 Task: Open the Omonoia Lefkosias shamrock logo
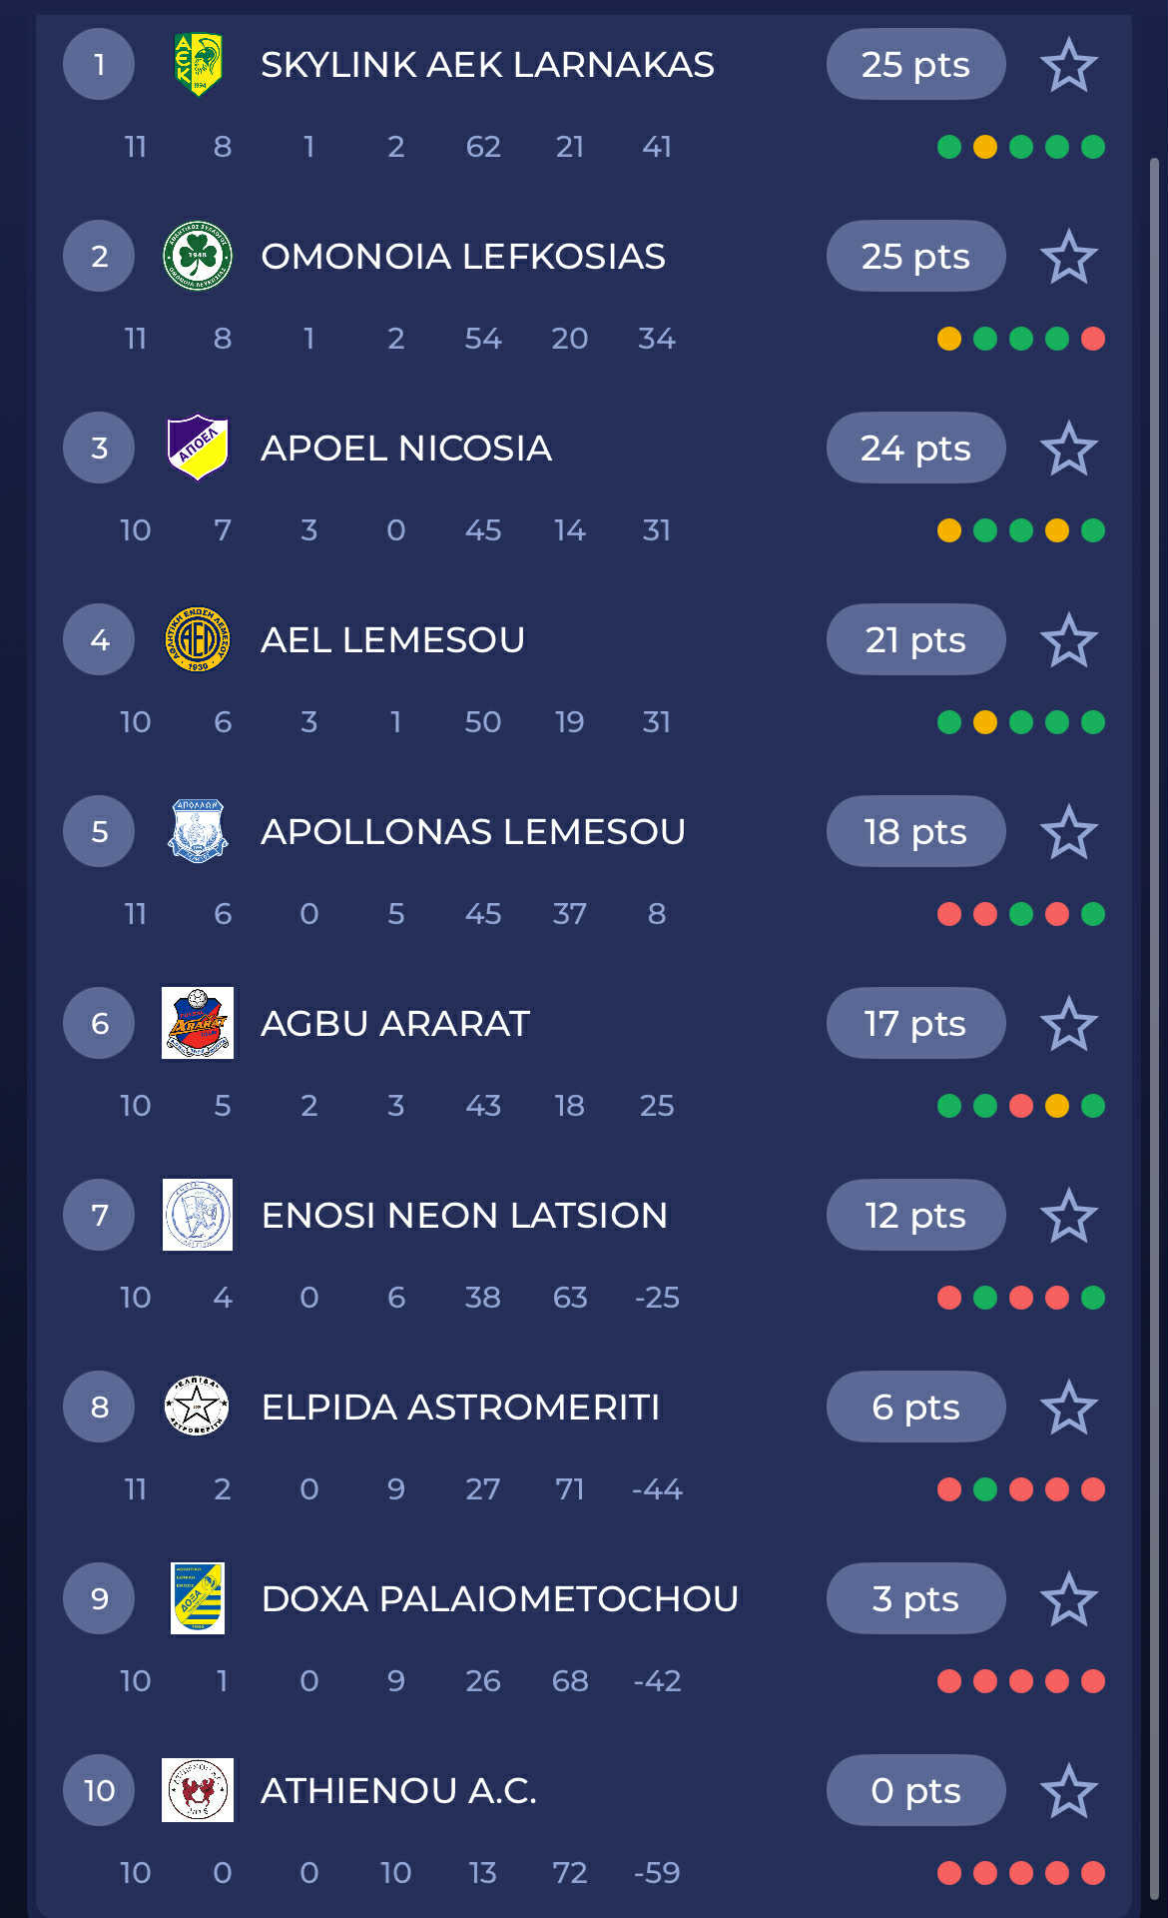tap(198, 257)
